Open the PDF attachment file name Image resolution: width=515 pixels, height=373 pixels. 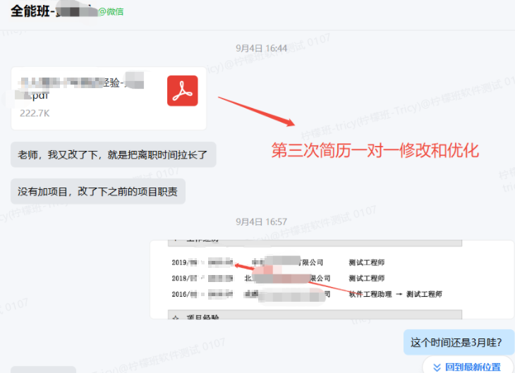pyautogui.click(x=81, y=88)
